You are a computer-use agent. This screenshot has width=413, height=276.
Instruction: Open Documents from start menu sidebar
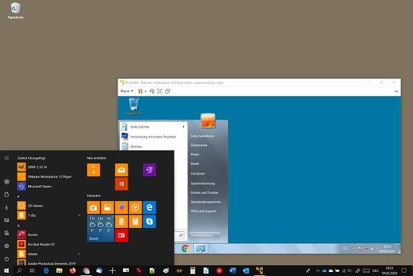click(x=7, y=194)
